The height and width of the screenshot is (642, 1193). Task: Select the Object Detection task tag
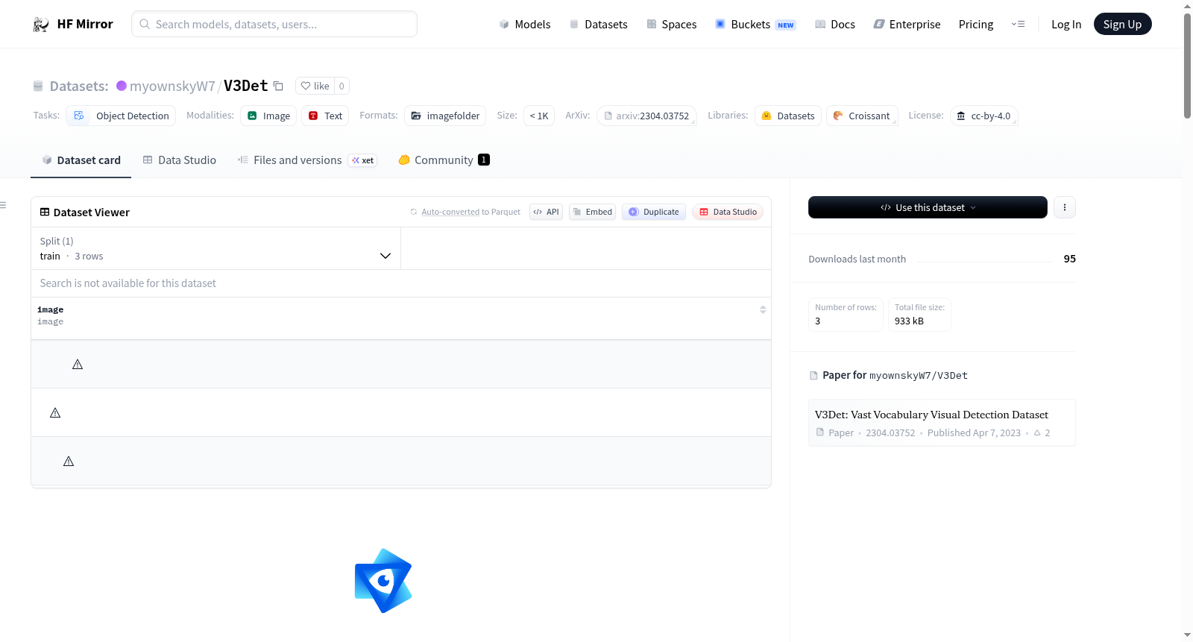pos(122,116)
